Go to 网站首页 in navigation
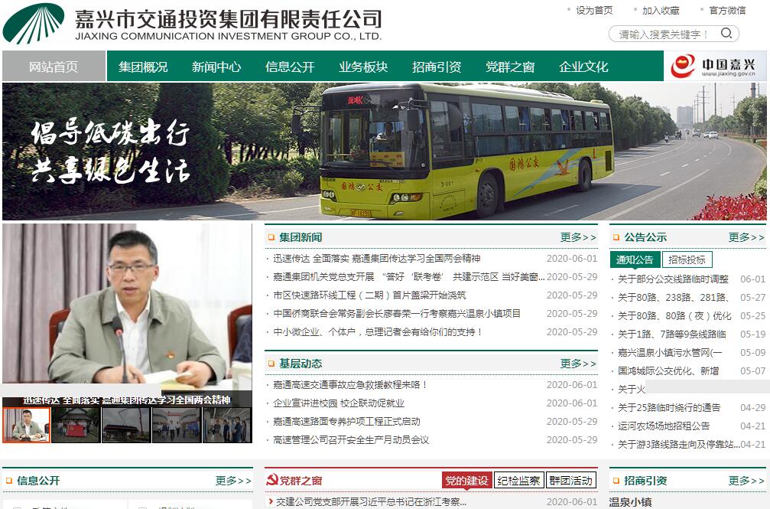Screen dimensions: 770x509 coord(54,67)
